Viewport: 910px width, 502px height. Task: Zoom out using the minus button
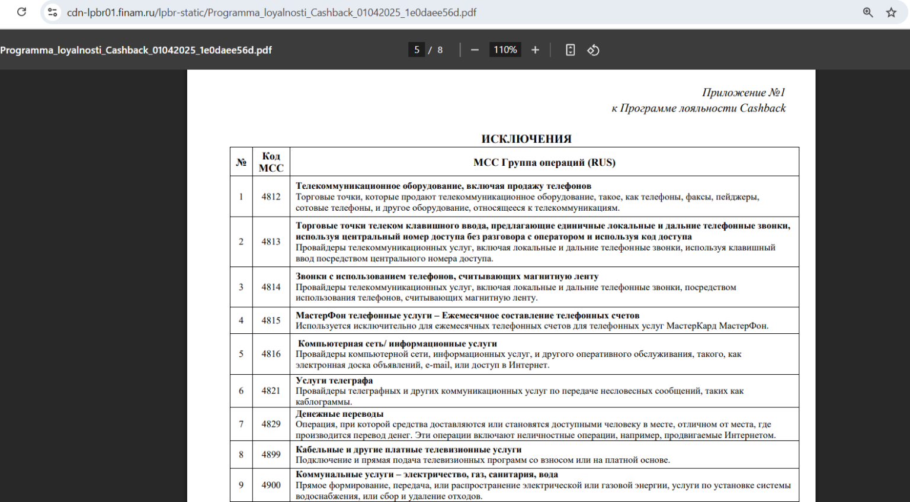tap(475, 50)
